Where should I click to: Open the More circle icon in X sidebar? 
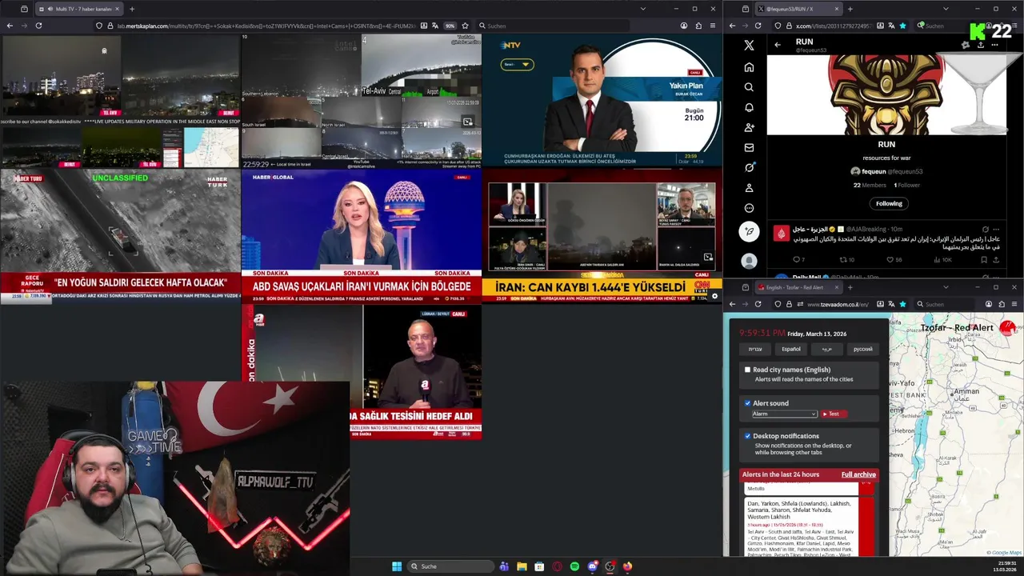point(749,208)
